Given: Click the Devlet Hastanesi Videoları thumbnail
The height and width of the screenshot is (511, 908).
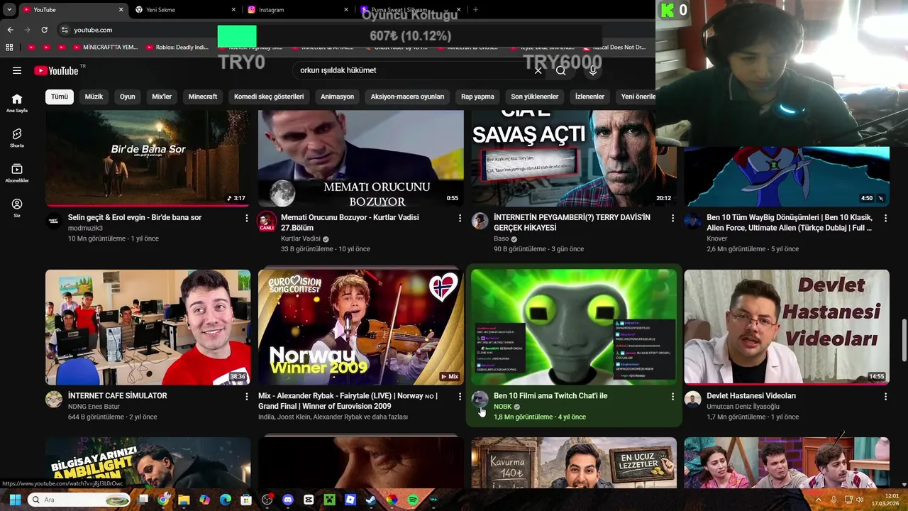Looking at the screenshot, I should (787, 327).
